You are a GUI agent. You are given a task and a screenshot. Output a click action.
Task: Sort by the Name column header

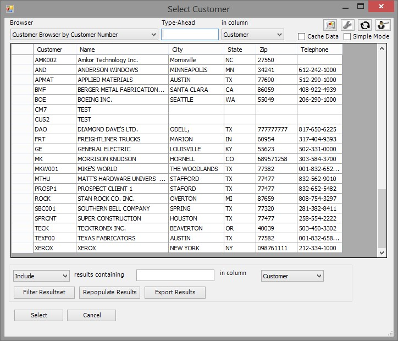(122, 50)
